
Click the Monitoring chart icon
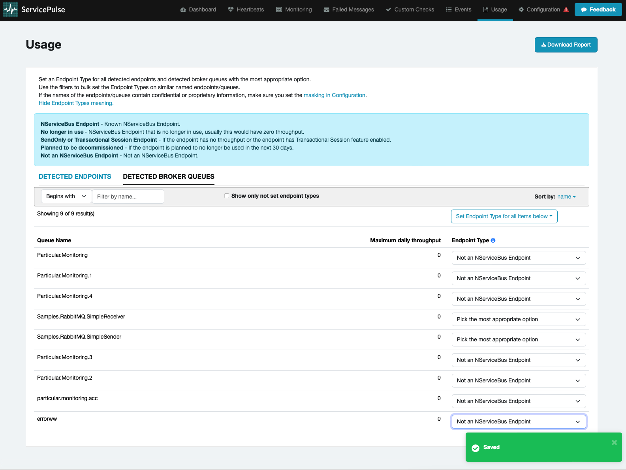pyautogui.click(x=279, y=9)
